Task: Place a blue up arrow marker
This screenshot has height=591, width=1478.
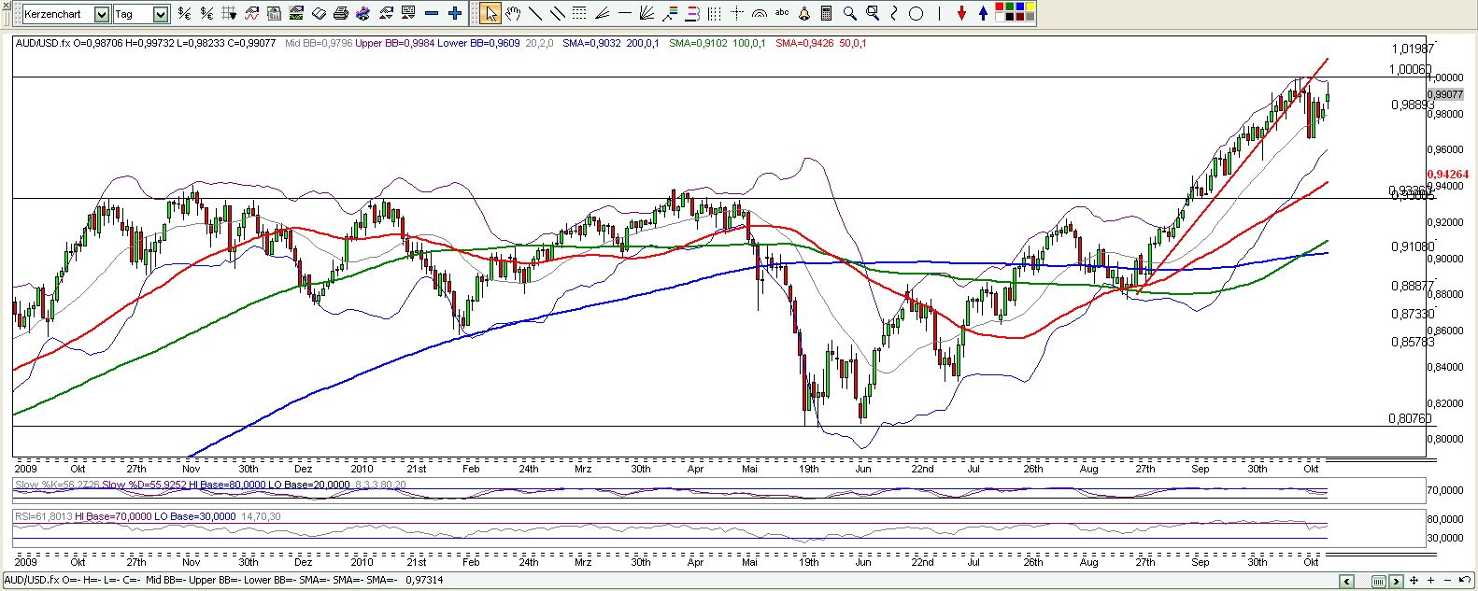Action: (x=983, y=14)
